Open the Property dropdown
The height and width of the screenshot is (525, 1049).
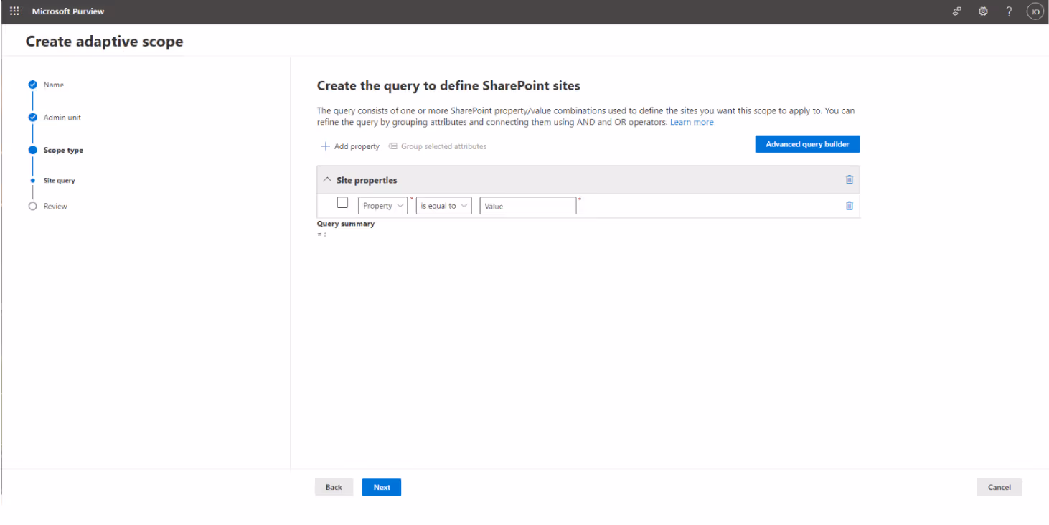pos(382,206)
